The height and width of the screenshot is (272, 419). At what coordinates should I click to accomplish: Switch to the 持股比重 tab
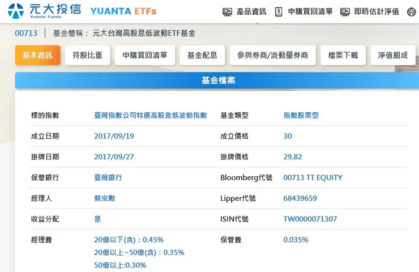pyautogui.click(x=88, y=55)
